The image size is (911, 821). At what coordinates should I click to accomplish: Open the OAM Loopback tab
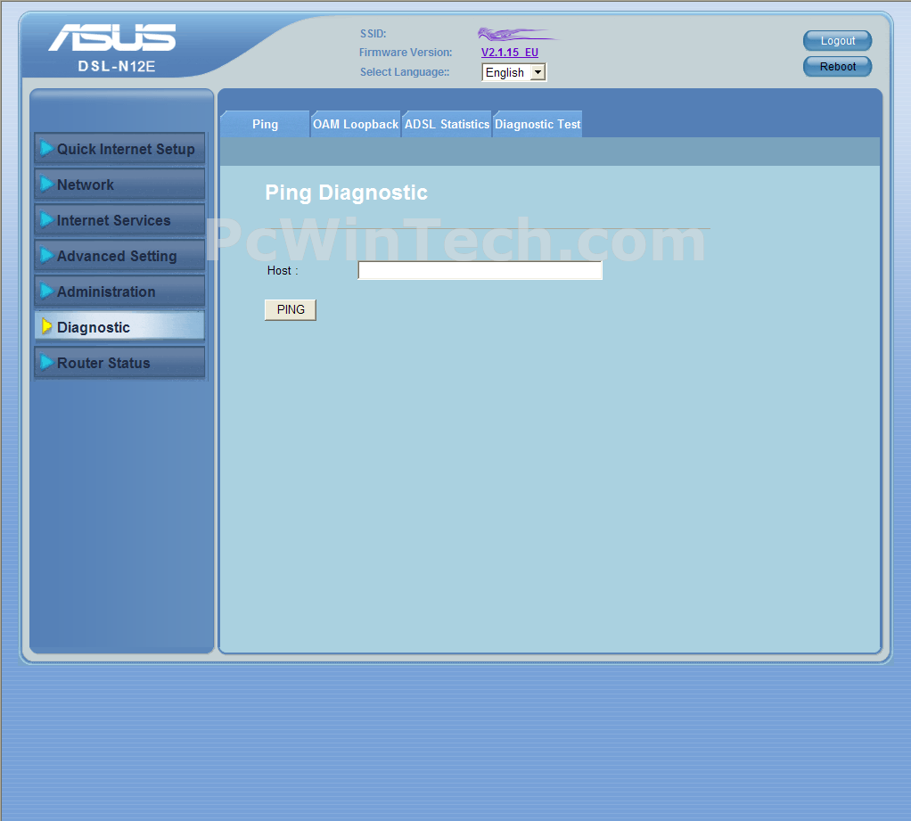(x=356, y=124)
